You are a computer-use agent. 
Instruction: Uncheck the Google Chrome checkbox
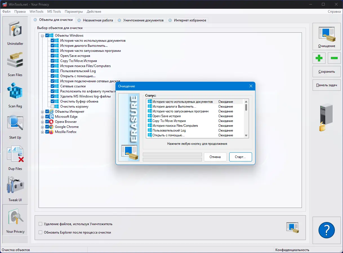point(47,127)
